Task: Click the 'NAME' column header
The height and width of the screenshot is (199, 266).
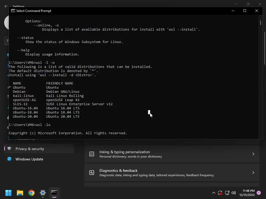Action: coord(17,83)
